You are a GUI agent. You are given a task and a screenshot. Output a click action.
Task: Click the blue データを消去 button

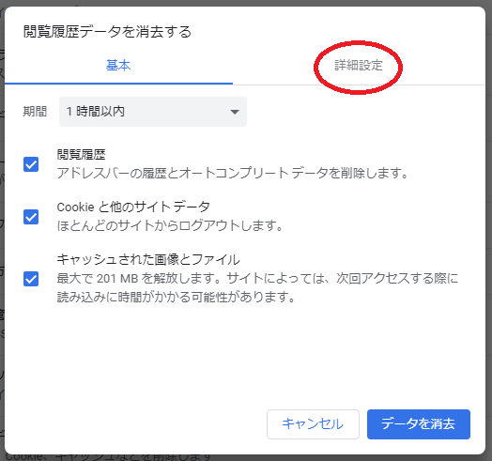coord(419,424)
